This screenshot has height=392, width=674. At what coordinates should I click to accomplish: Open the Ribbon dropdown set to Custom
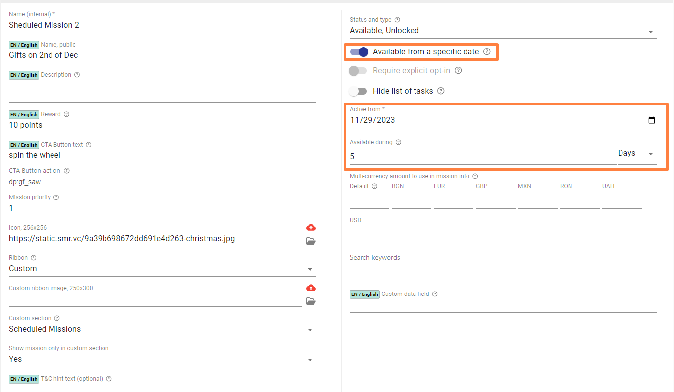click(x=162, y=269)
